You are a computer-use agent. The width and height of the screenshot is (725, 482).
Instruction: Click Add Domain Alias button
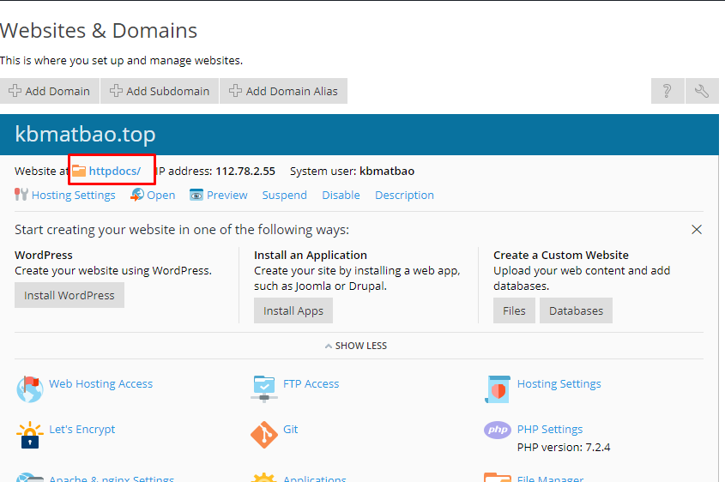[283, 91]
